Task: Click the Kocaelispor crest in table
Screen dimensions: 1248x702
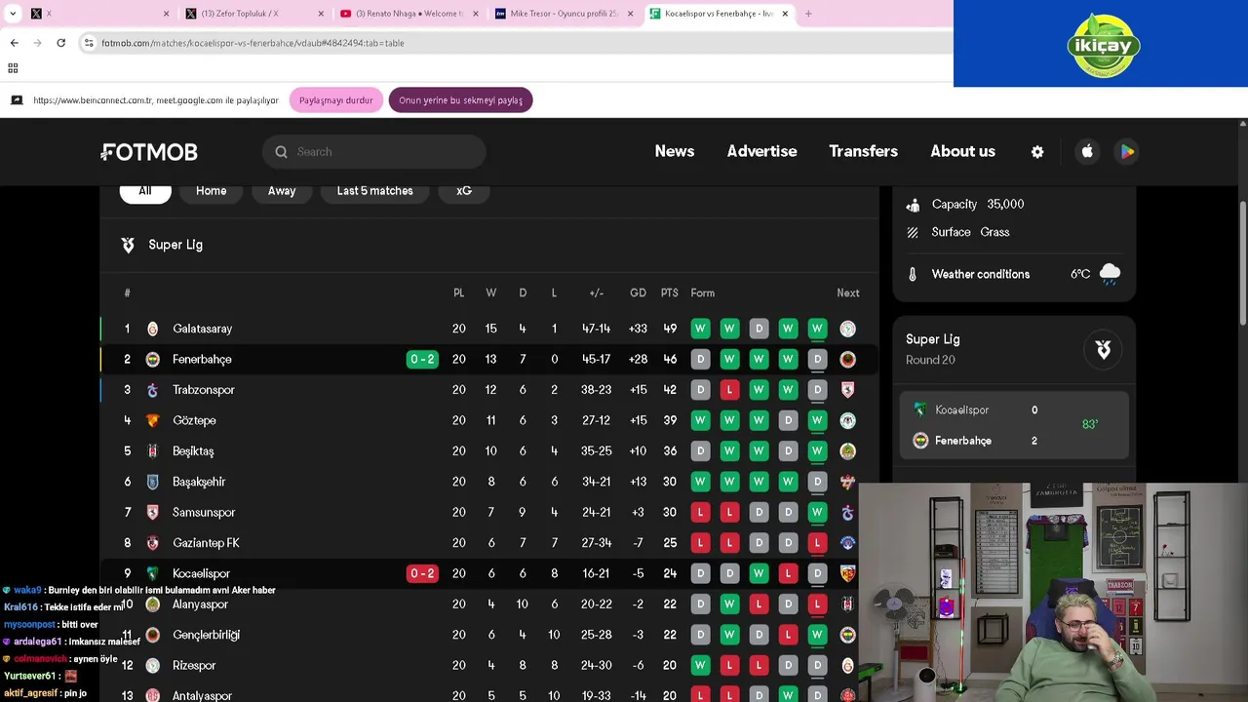Action: click(x=152, y=573)
